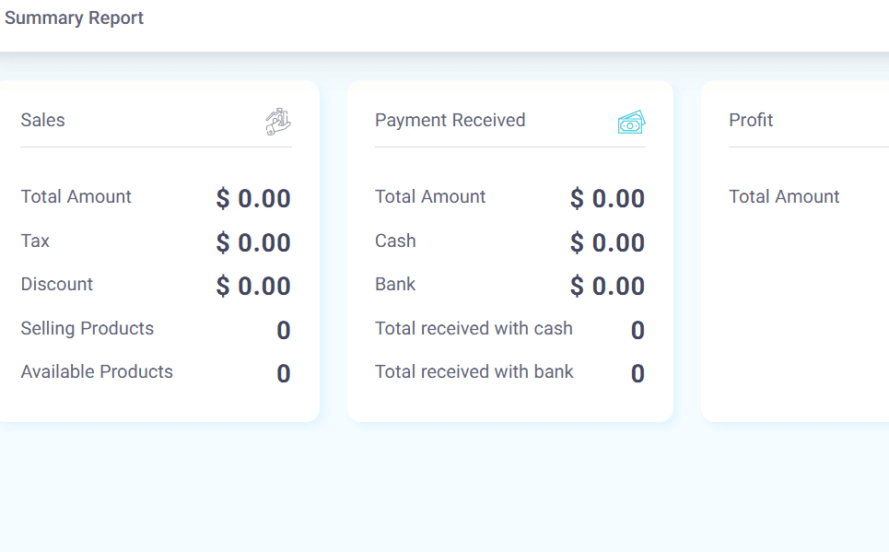Screen dimensions: 889x552
Task: Click the Discount amount value
Action: [x=253, y=286]
